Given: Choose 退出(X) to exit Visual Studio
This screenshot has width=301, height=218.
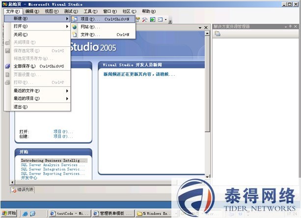Looking at the screenshot, I should [x=37, y=107].
